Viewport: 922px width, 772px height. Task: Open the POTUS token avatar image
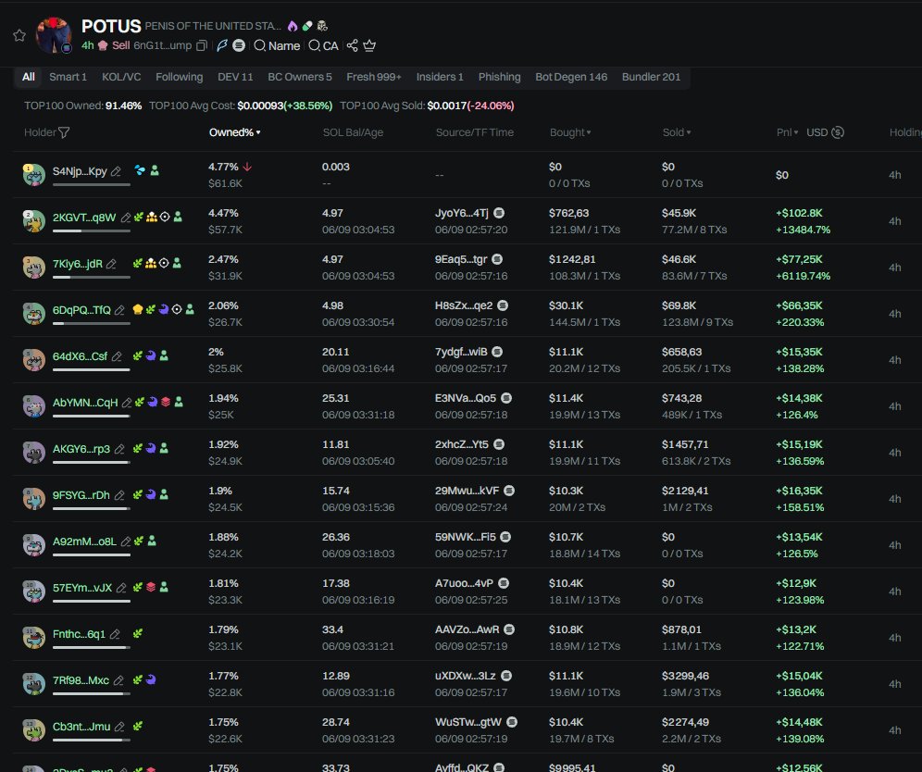point(54,35)
